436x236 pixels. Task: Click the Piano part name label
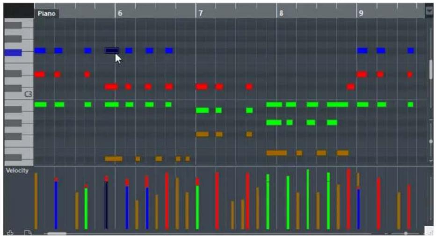pos(46,14)
